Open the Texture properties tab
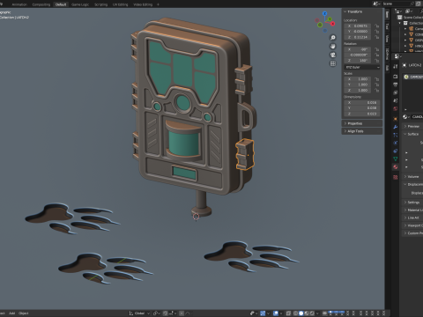Image resolution: width=423 pixels, height=317 pixels. click(x=396, y=177)
